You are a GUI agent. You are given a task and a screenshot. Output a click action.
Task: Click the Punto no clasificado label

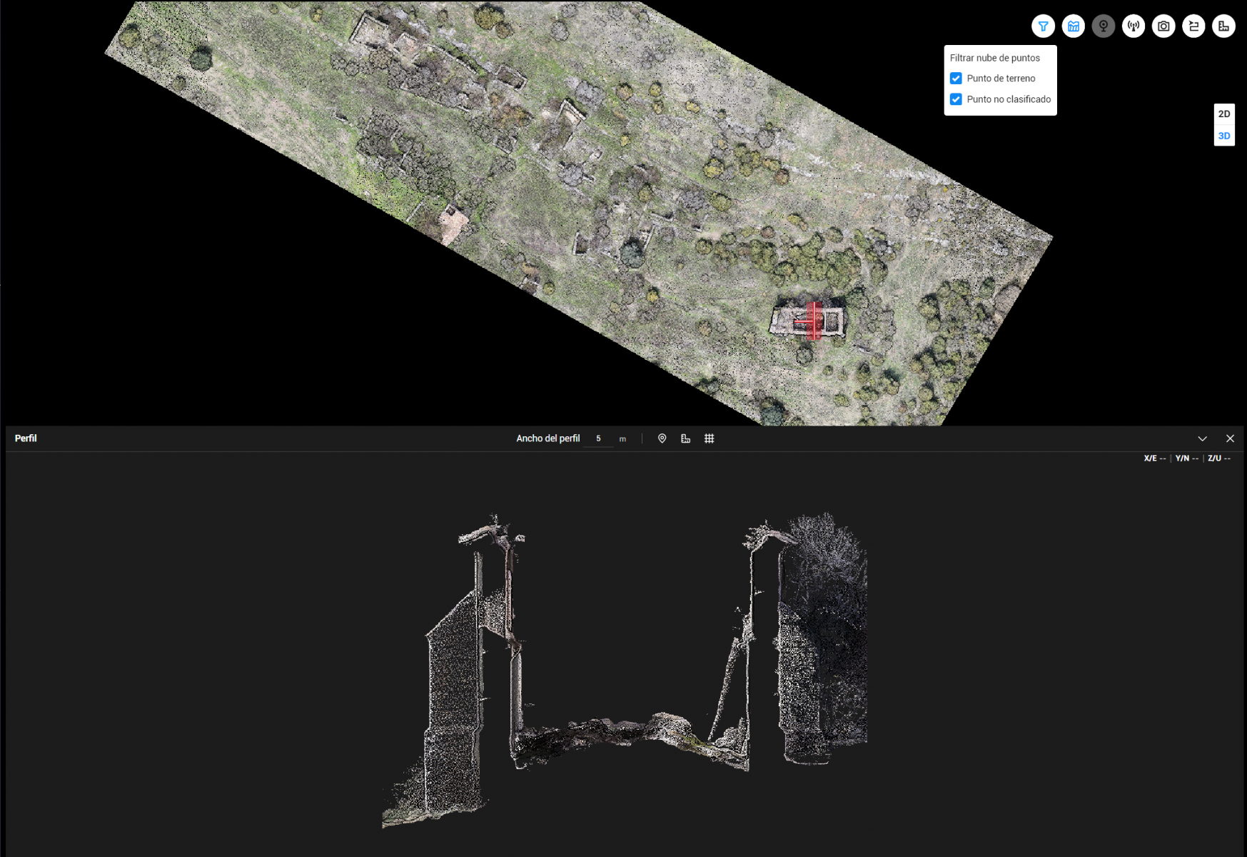pos(1008,99)
